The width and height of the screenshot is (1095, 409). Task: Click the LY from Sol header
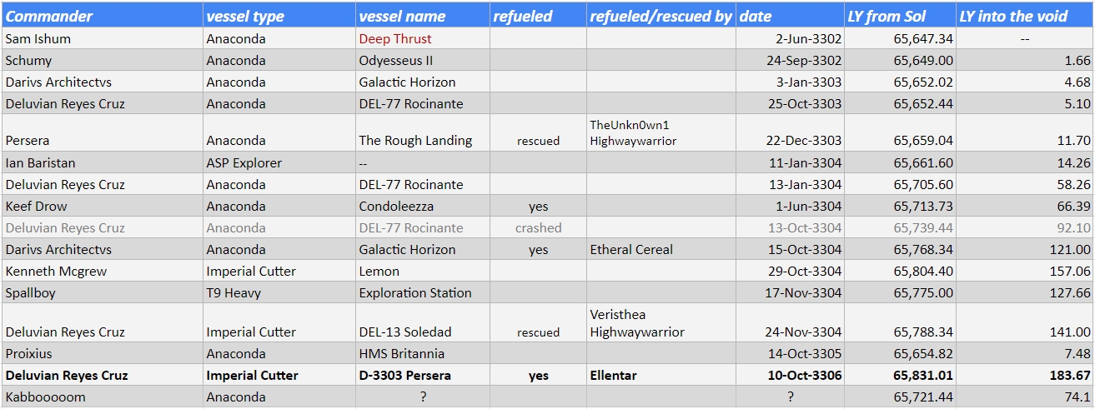click(900, 15)
